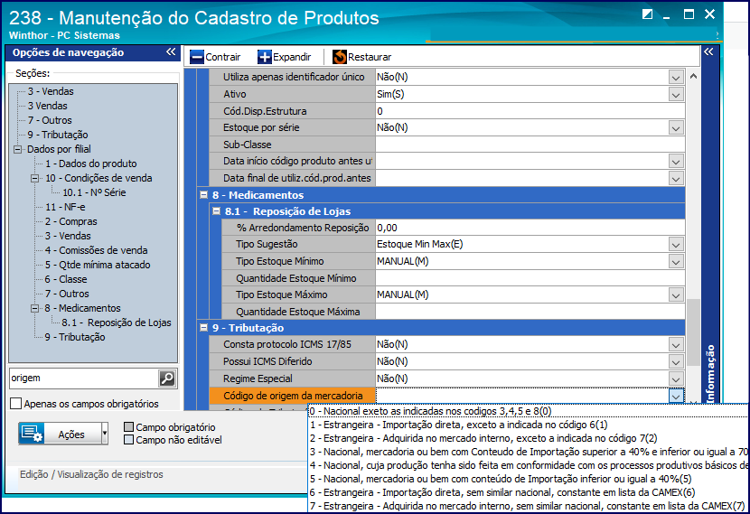Open the Tipo Estoque Mínimo dropdown
The height and width of the screenshot is (514, 750).
675,262
